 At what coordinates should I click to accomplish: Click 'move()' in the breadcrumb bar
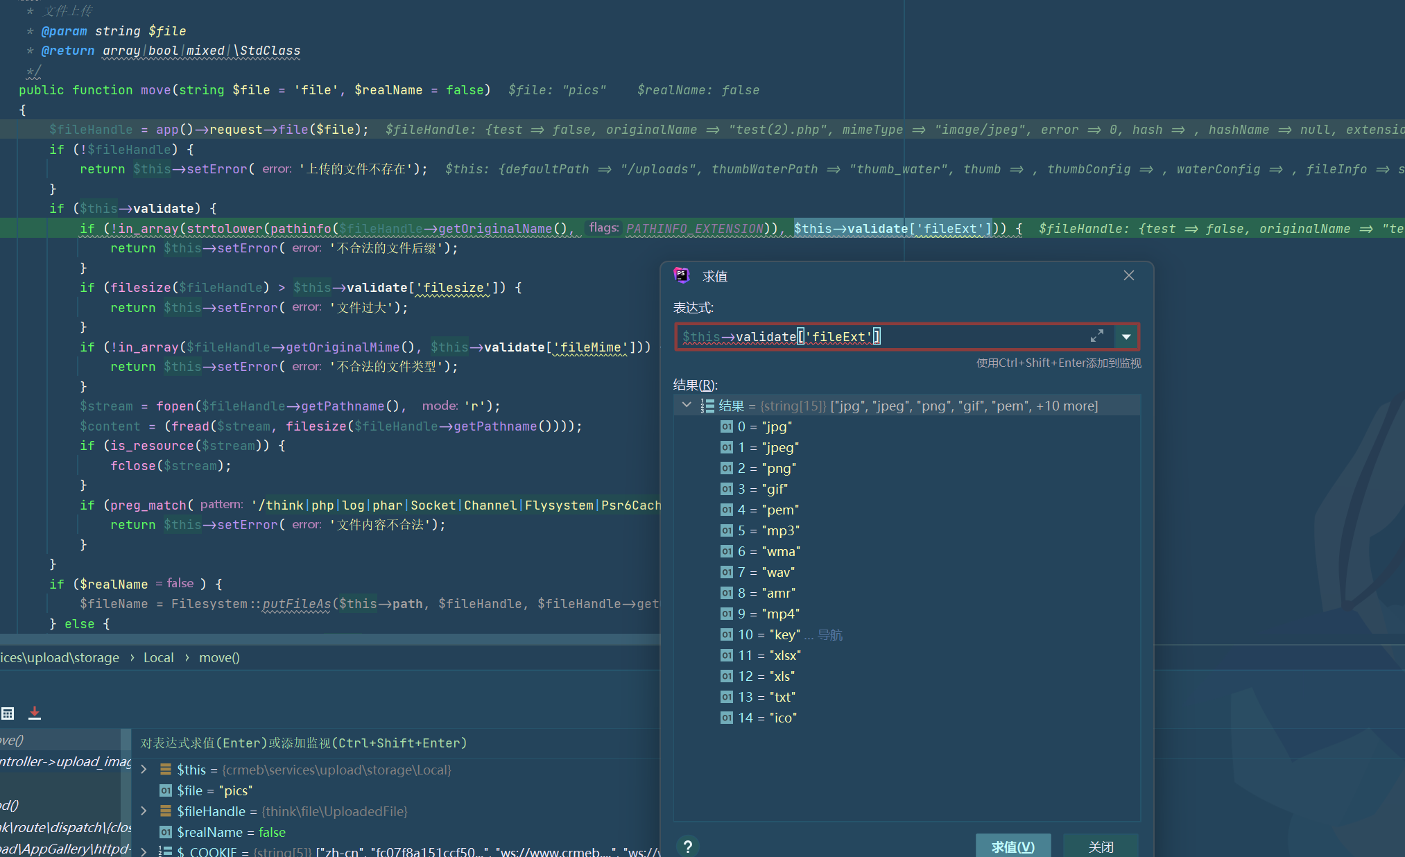tap(219, 657)
